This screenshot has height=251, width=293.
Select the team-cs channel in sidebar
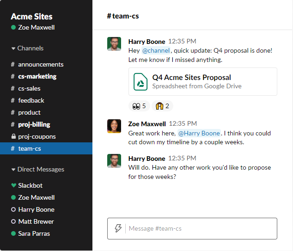(46, 148)
